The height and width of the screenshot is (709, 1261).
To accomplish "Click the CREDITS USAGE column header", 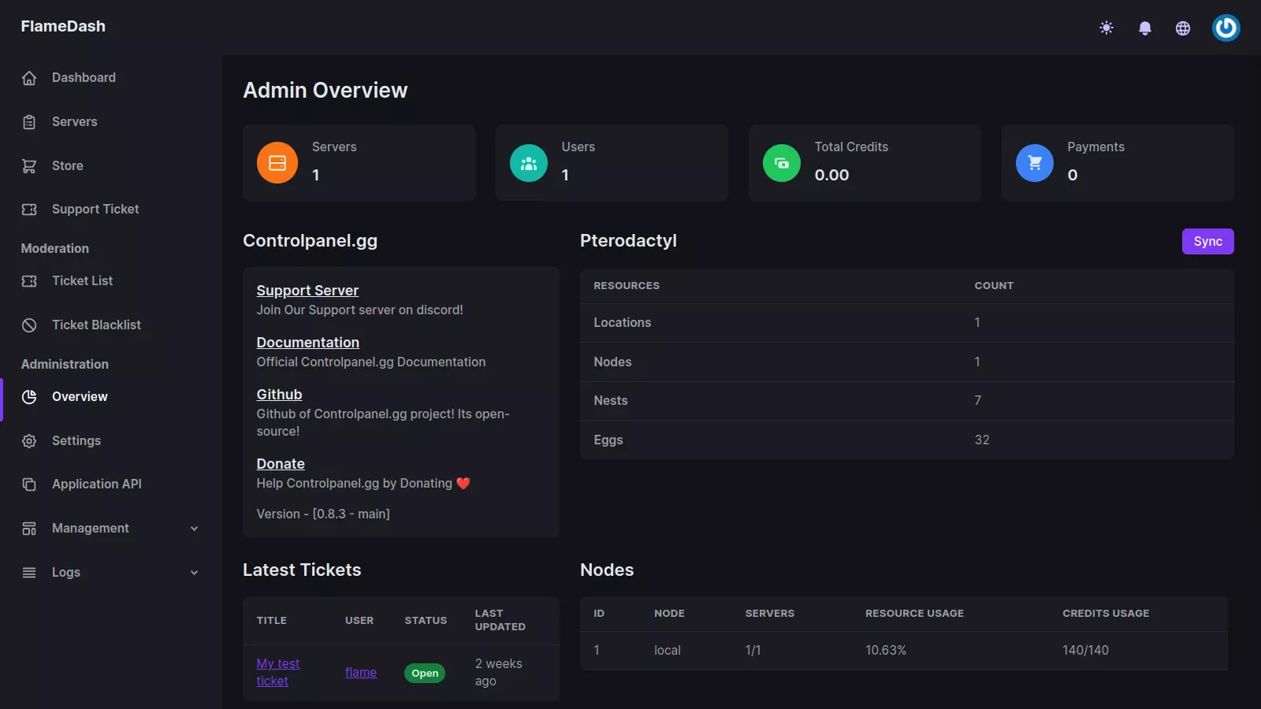I will (x=1106, y=614).
